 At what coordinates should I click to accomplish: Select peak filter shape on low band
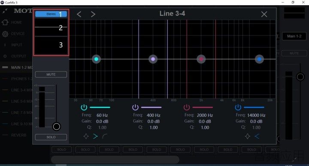coord(86,136)
